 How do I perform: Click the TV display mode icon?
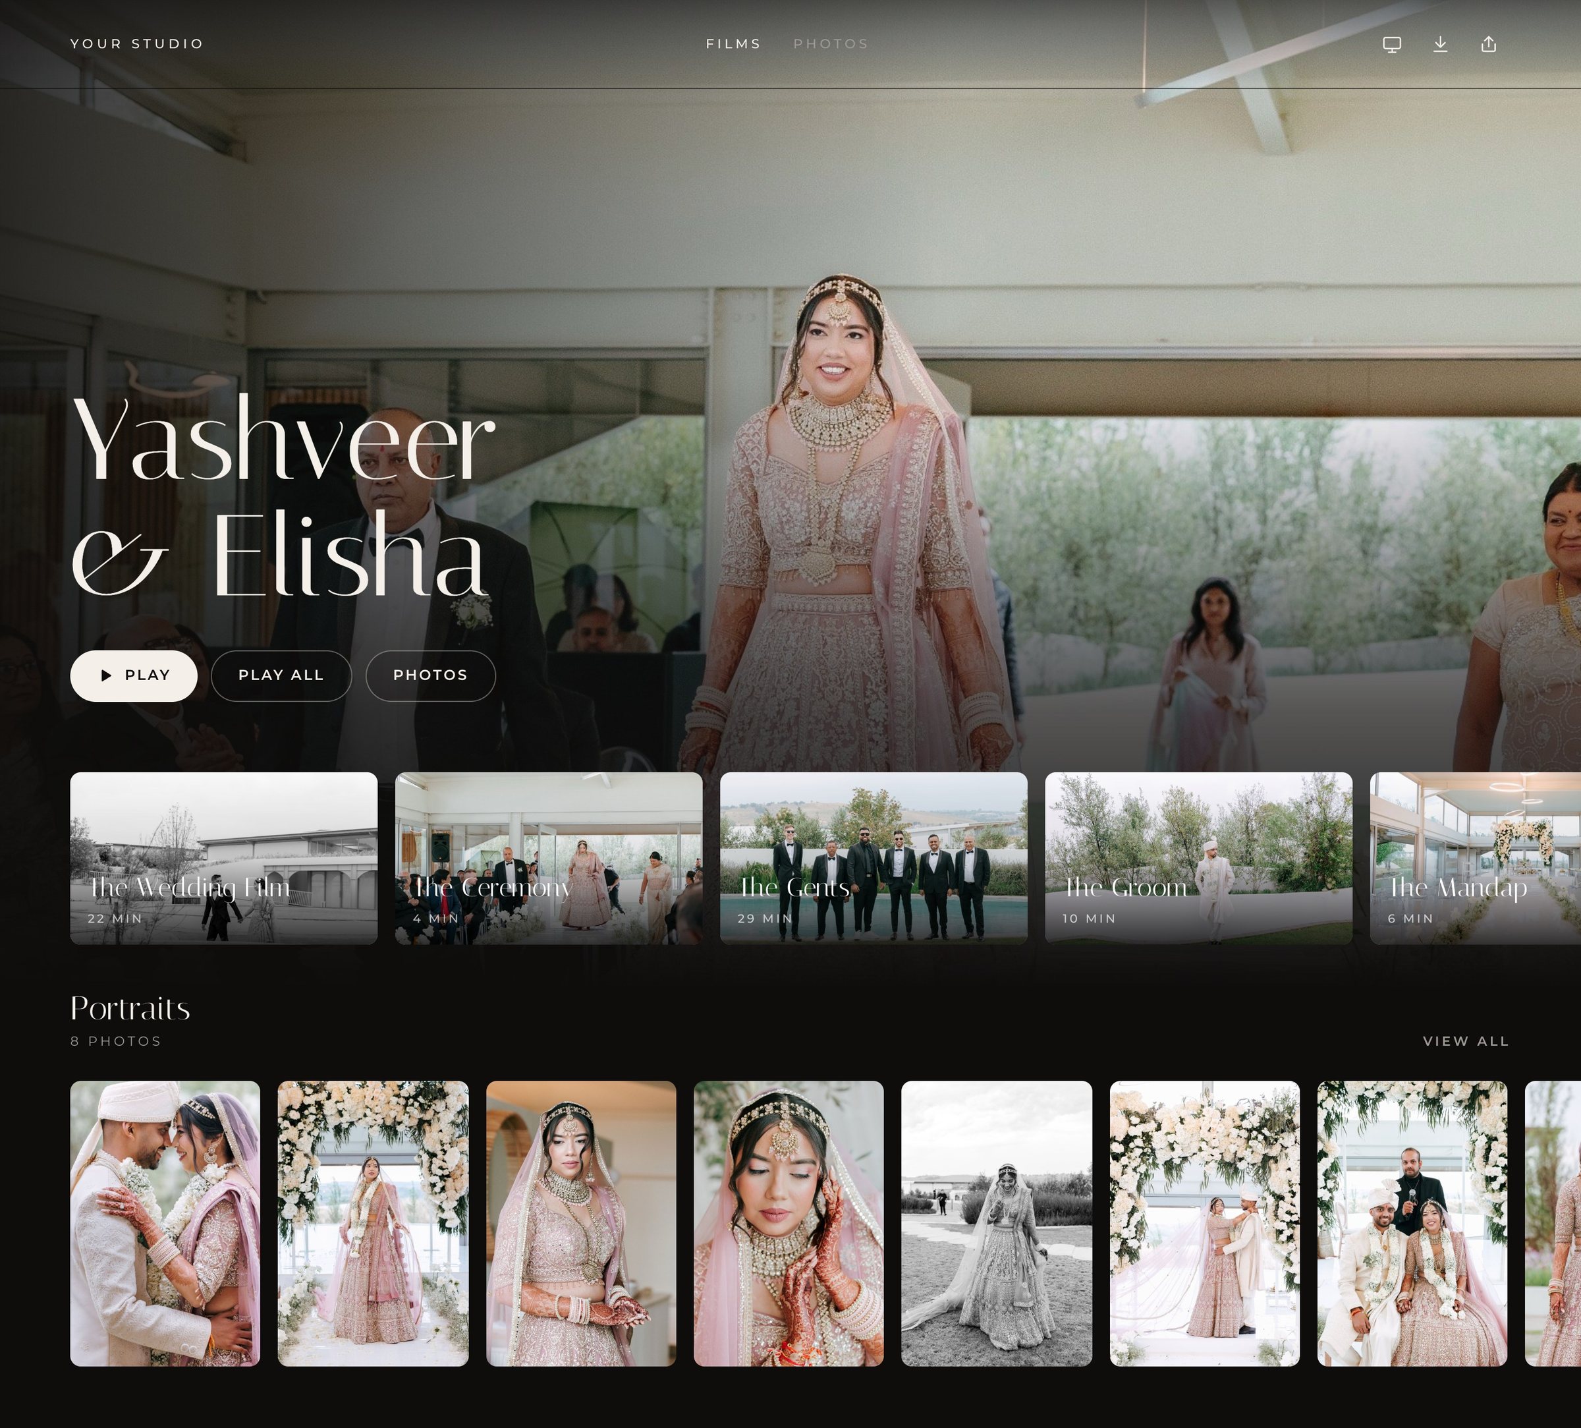point(1392,44)
